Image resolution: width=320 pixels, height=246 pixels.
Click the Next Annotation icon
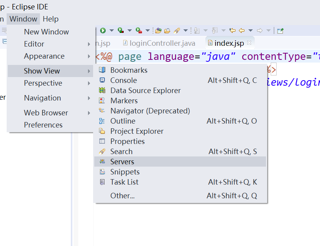coord(196,31)
